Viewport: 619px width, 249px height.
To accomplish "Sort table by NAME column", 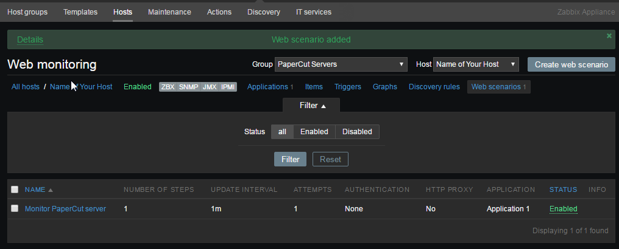I will click(x=39, y=189).
